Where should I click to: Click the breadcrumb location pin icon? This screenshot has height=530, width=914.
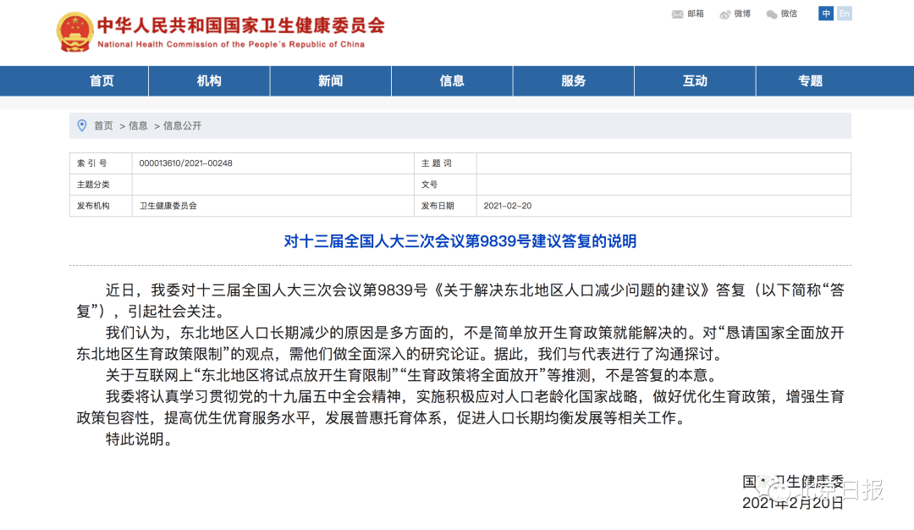(x=82, y=125)
